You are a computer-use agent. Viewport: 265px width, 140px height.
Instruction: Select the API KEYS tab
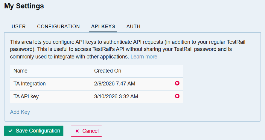[x=103, y=26]
